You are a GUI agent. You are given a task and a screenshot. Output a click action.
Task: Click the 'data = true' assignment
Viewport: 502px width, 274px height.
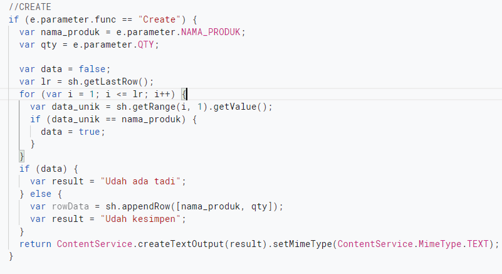pyautogui.click(x=70, y=132)
